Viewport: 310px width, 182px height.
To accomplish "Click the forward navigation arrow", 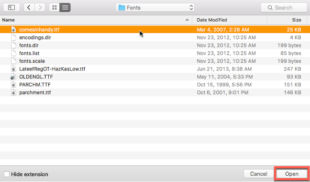I will [40, 8].
